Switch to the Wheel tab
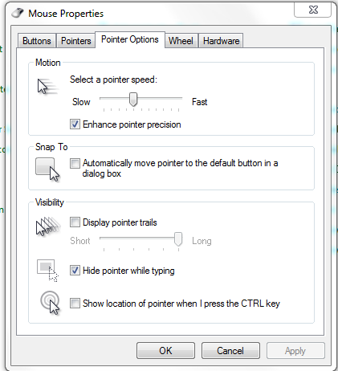Screen dimensions: 338x371 point(181,41)
